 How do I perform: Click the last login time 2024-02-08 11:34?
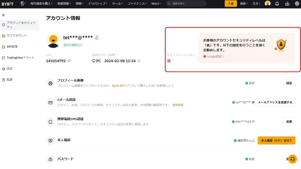[x=120, y=61]
